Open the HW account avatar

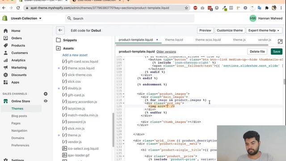click(253, 18)
